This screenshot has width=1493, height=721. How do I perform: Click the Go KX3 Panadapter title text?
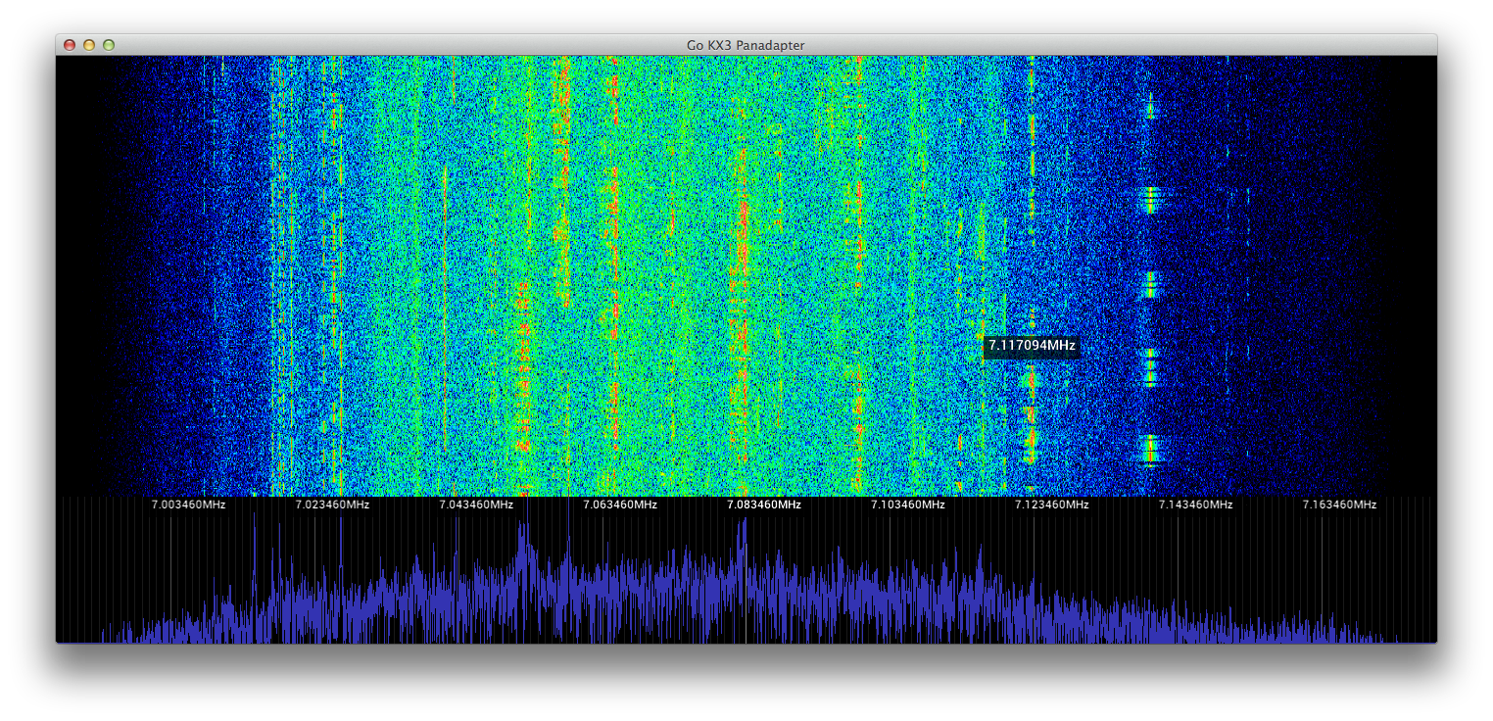point(746,45)
